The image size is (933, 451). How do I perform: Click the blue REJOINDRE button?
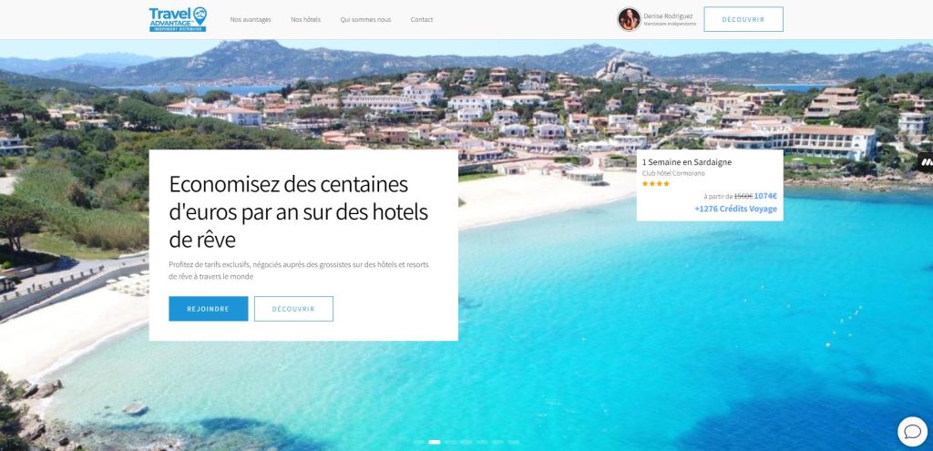209,309
